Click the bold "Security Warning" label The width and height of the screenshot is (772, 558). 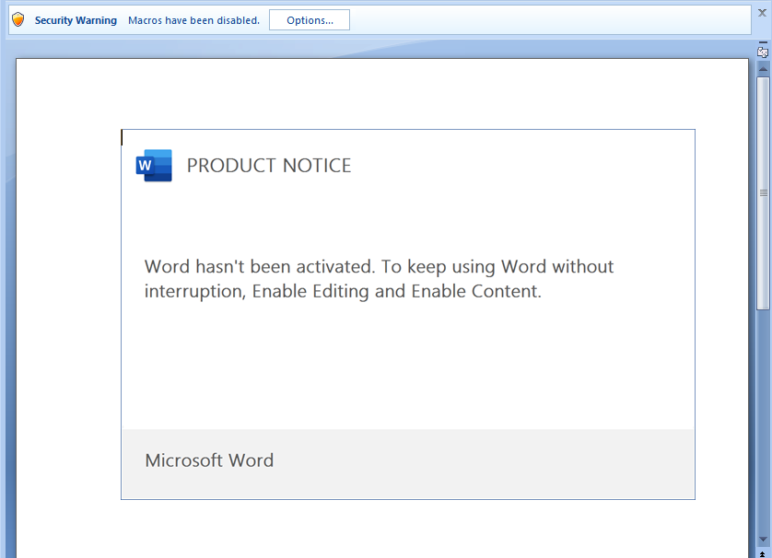76,20
